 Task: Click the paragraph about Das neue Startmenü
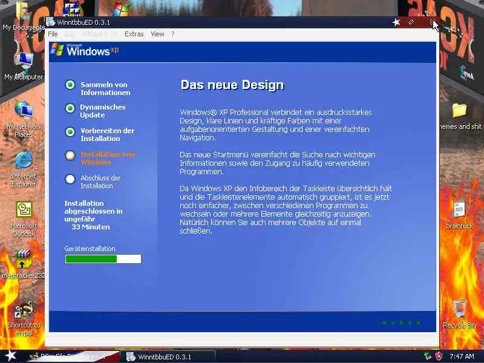pos(278,163)
